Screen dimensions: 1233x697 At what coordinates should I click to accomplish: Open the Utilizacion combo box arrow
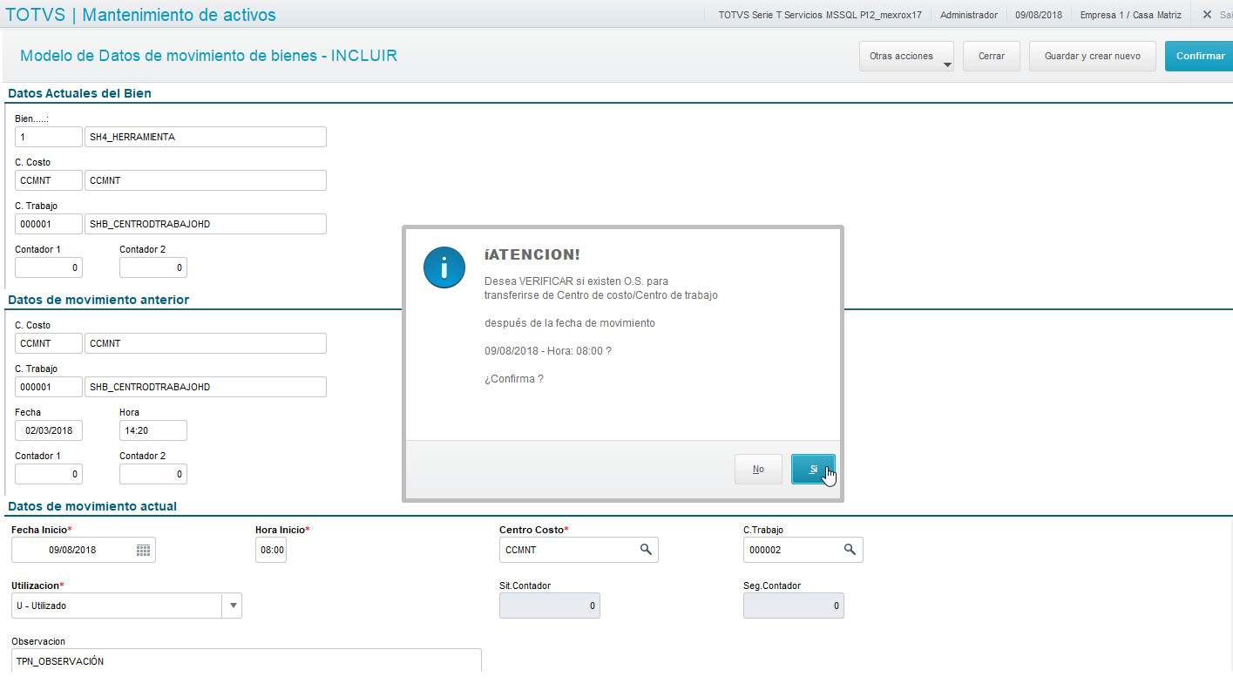point(232,606)
